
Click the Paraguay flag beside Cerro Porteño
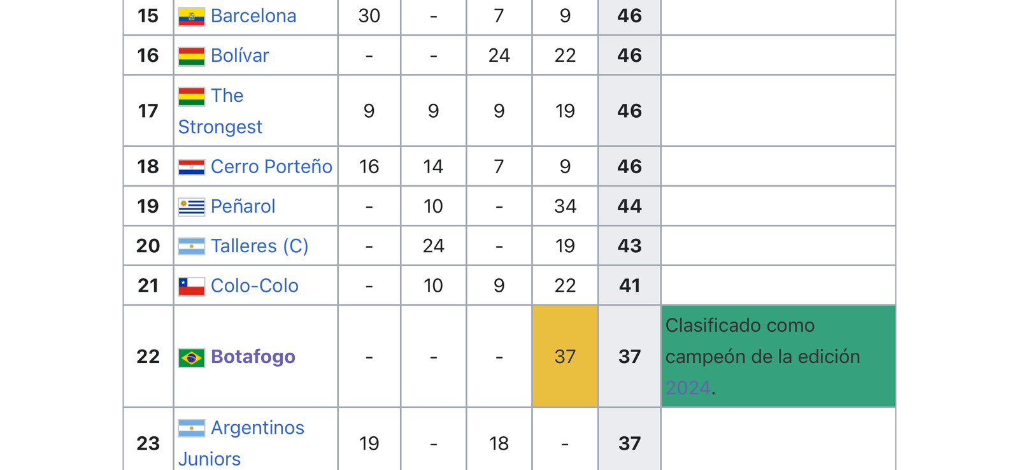coord(191,167)
